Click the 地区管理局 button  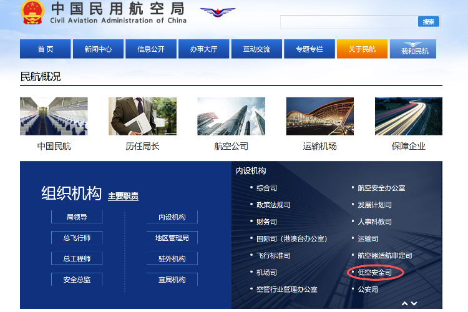172,238
